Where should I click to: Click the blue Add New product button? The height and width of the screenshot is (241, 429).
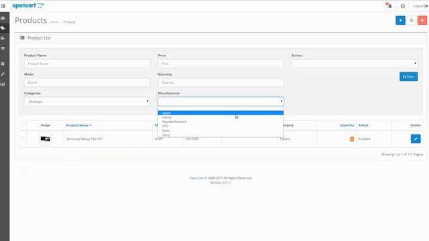tap(400, 20)
